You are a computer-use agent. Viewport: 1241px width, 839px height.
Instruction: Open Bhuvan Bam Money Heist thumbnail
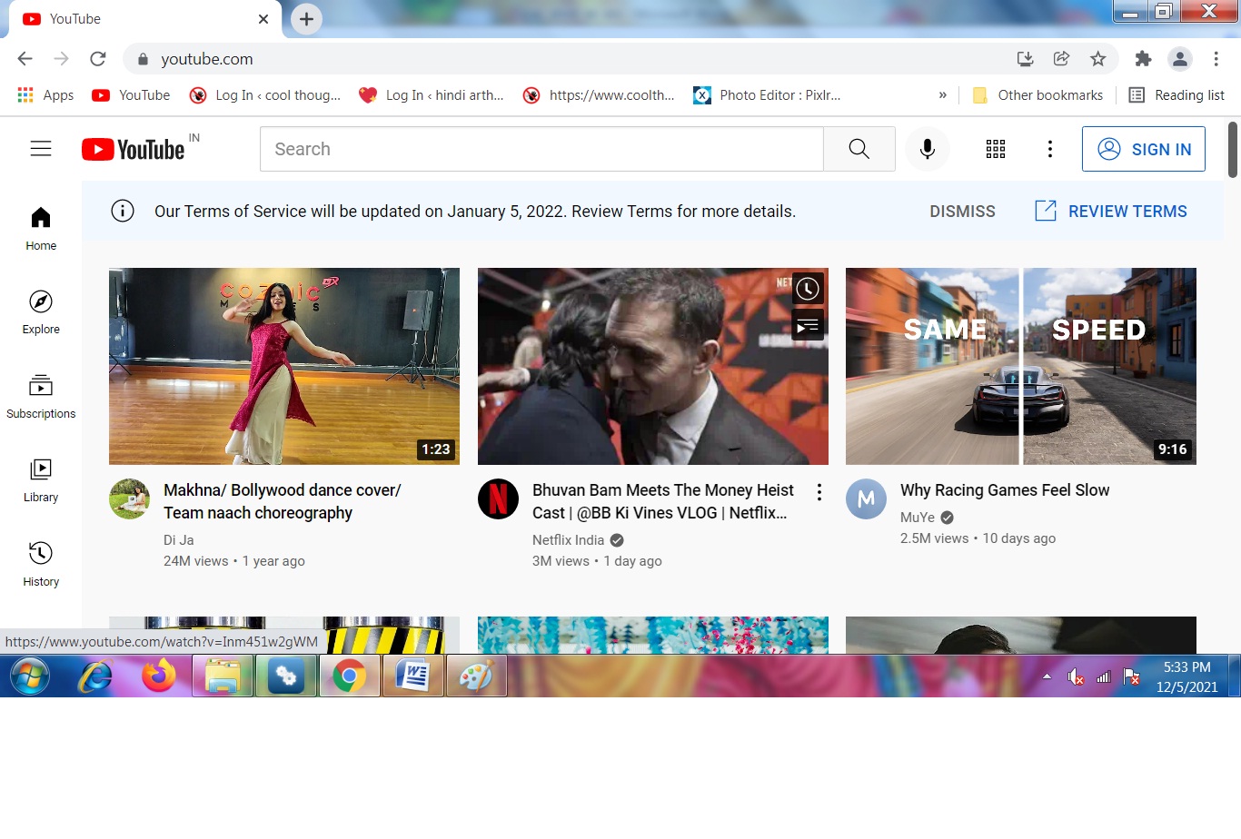click(x=653, y=366)
